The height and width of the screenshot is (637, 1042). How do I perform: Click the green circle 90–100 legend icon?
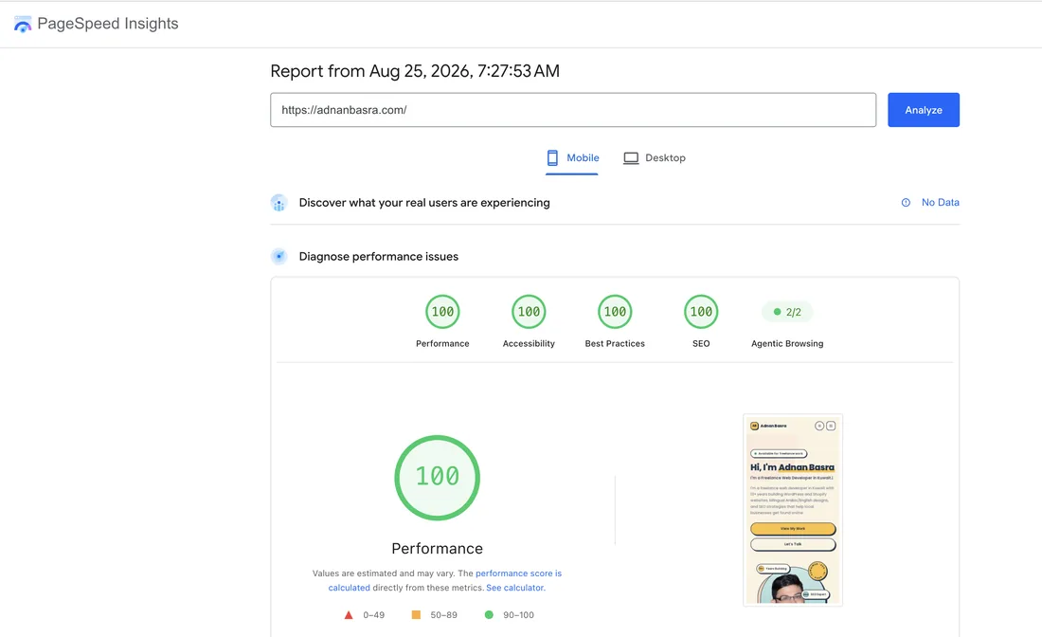click(489, 615)
